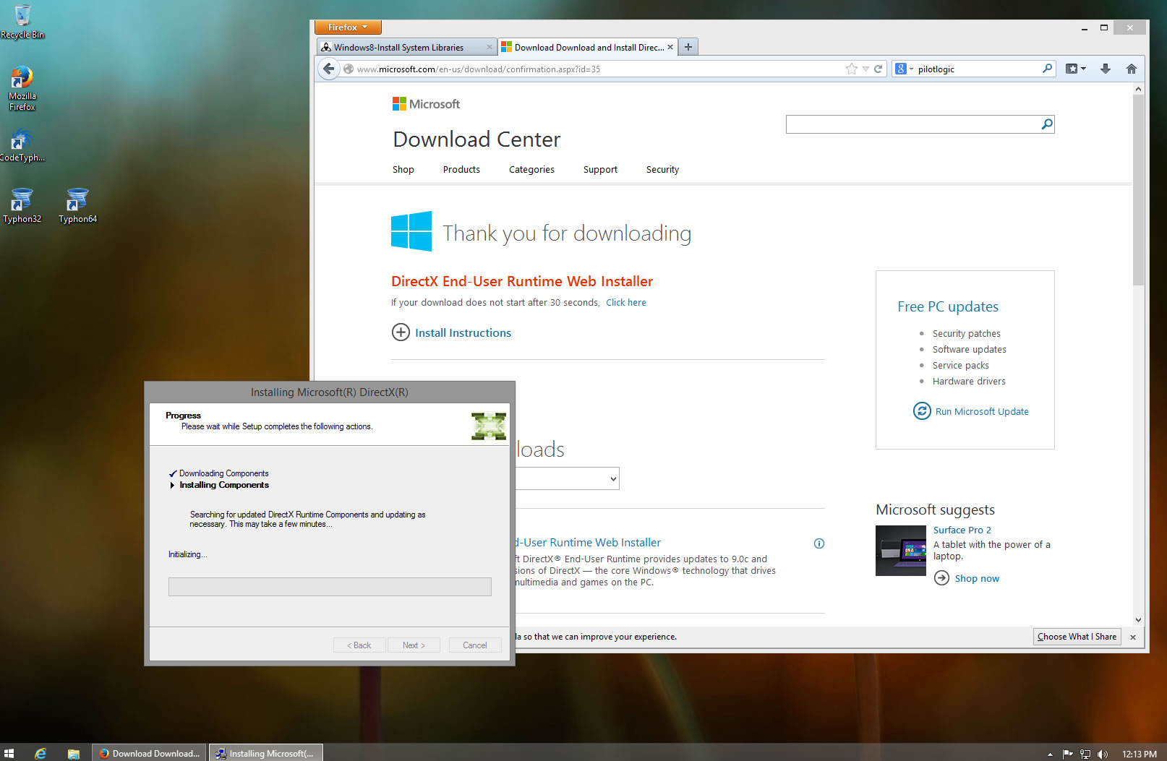The height and width of the screenshot is (761, 1167).
Task: Bookmark this page with the star icon
Action: click(852, 69)
